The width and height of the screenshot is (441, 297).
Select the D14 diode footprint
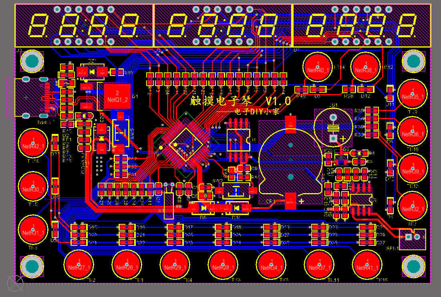pos(237,208)
